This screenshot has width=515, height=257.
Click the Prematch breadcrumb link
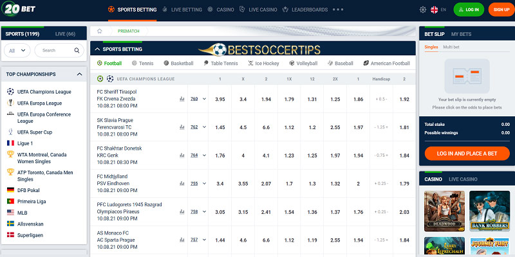(128, 31)
